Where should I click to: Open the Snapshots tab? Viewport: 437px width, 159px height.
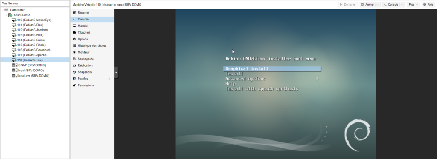[92, 72]
